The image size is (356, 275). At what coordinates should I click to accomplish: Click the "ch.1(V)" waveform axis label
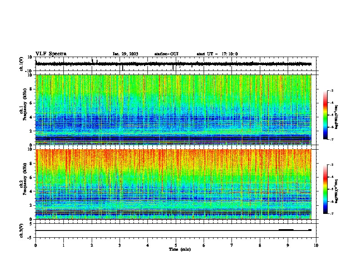[x=22, y=64]
